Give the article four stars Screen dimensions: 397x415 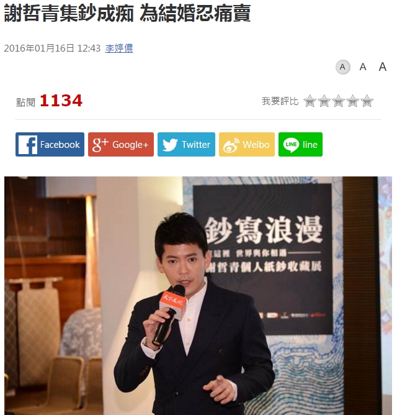(352, 101)
